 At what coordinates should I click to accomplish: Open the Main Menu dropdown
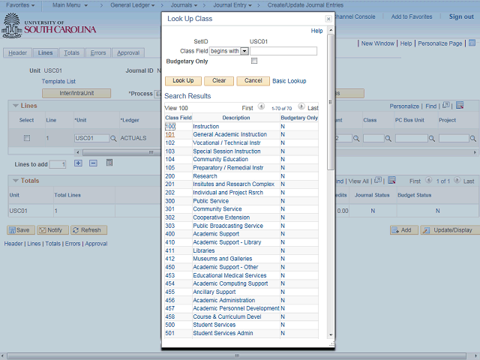coord(70,5)
